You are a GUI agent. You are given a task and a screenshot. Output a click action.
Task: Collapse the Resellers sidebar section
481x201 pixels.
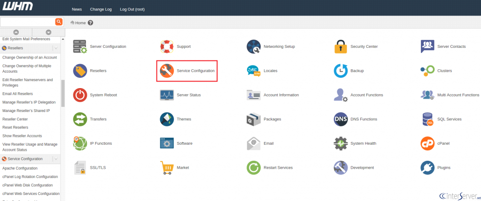pos(56,48)
